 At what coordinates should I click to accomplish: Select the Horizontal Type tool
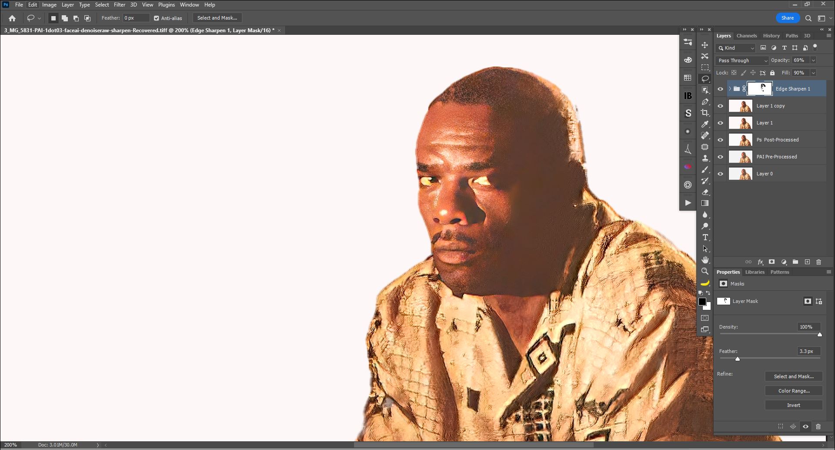pos(705,237)
